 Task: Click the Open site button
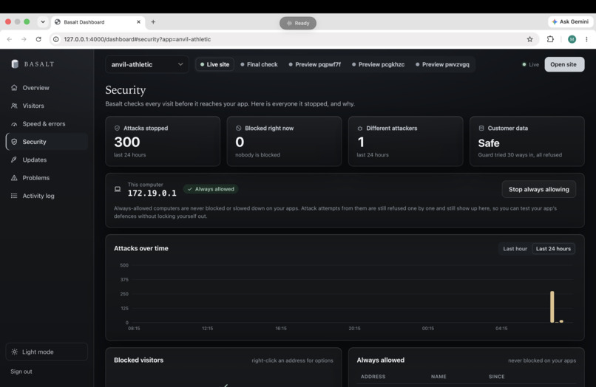click(564, 64)
